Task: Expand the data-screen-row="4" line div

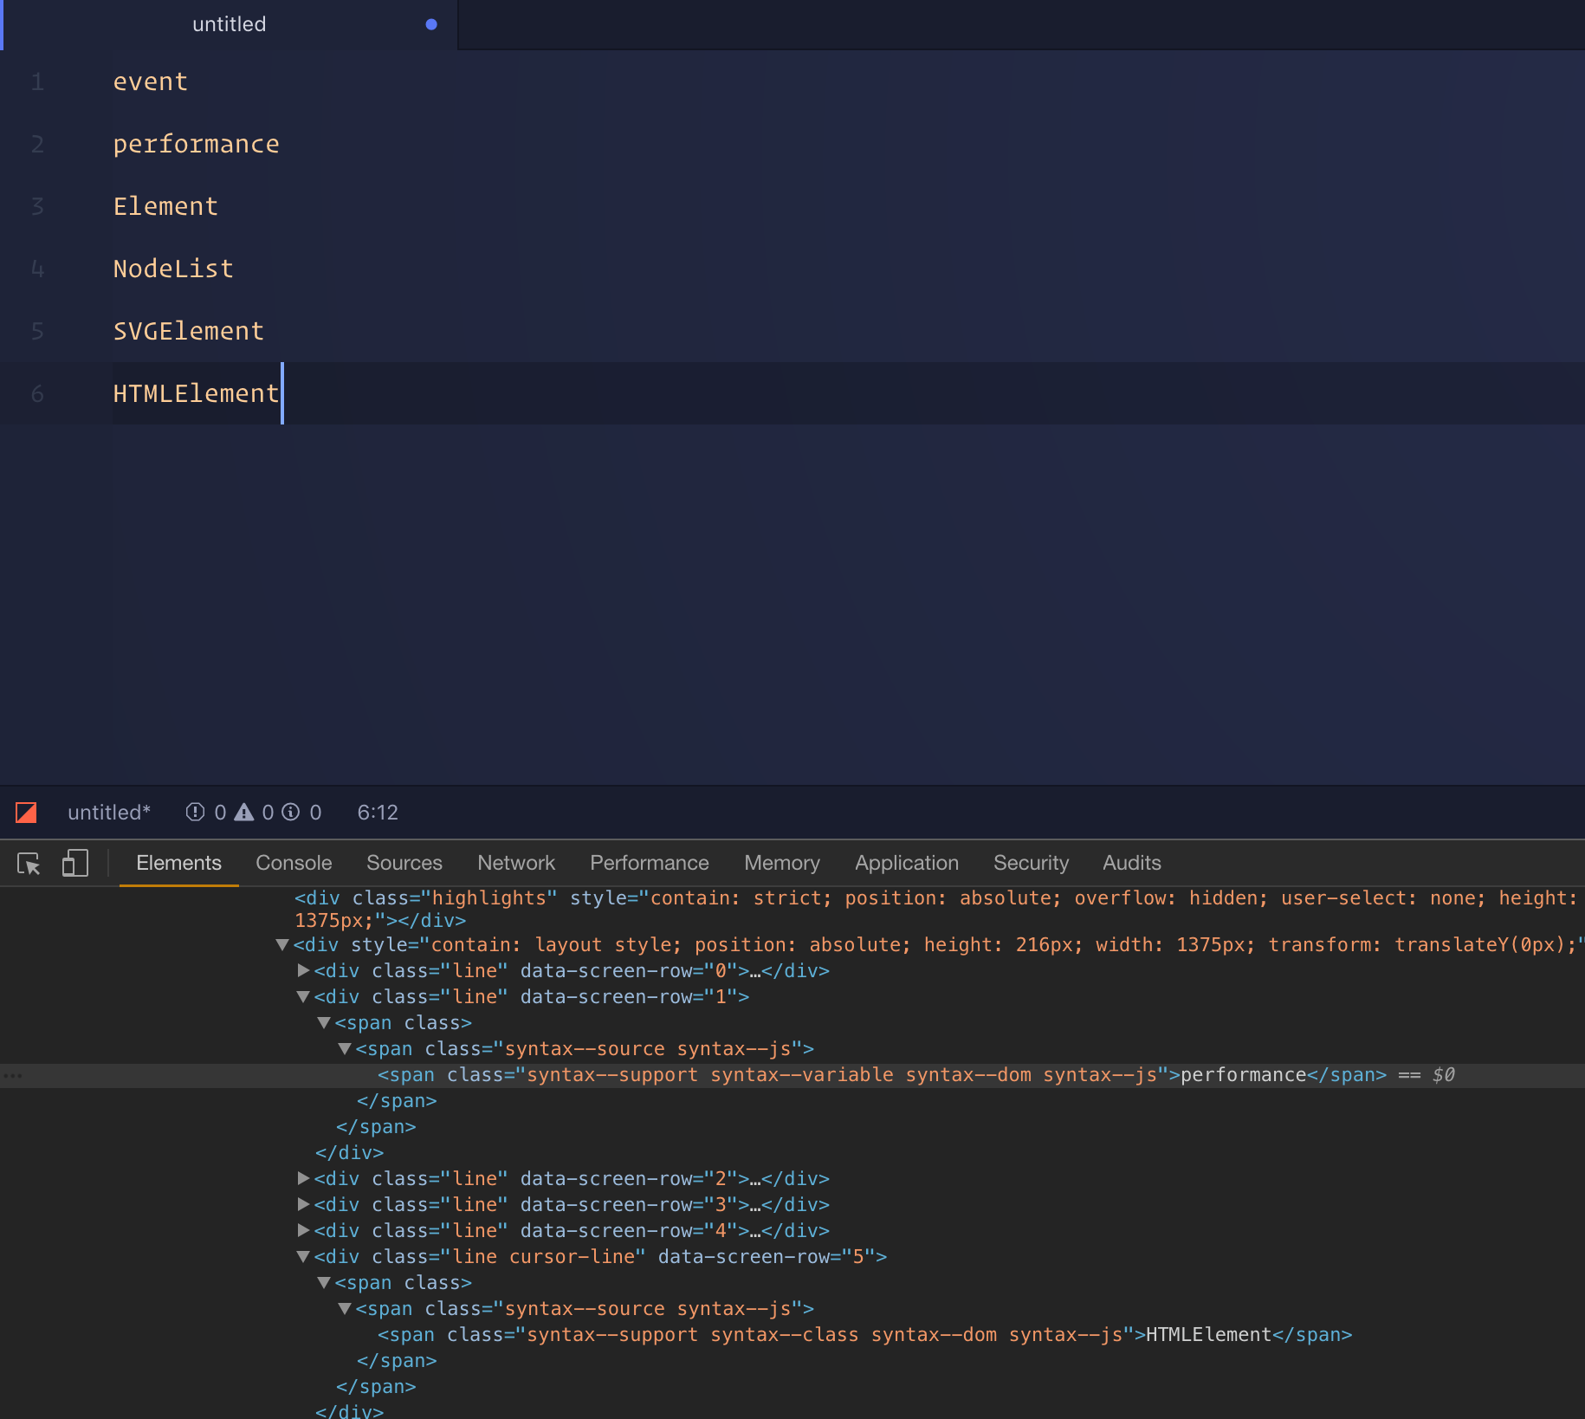Action: (303, 1230)
